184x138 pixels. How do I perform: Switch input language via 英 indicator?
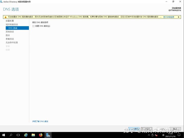pyautogui.click(x=163, y=135)
